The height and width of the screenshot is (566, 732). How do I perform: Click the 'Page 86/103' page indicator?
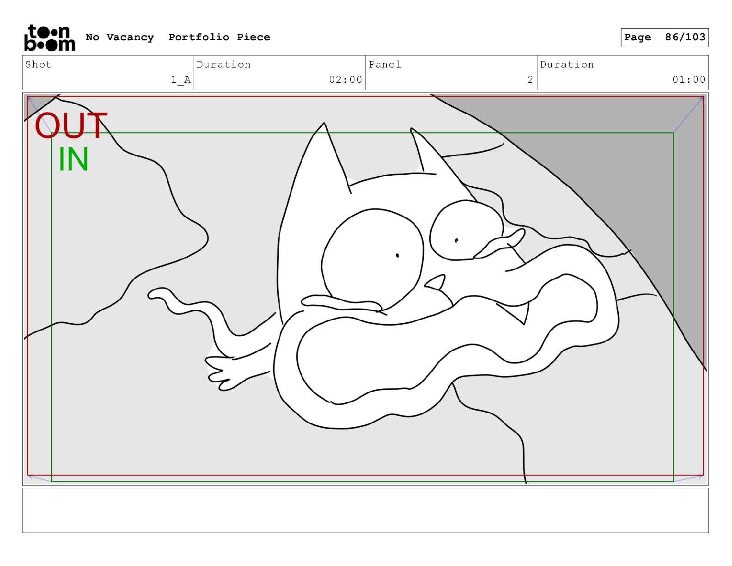665,37
